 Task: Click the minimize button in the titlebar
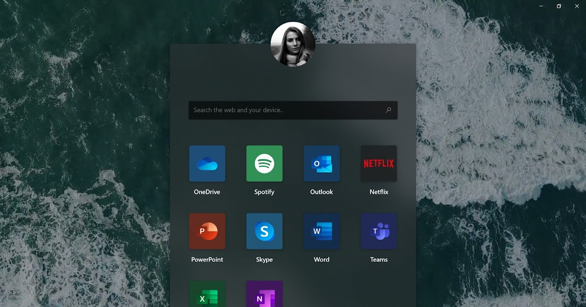540,6
